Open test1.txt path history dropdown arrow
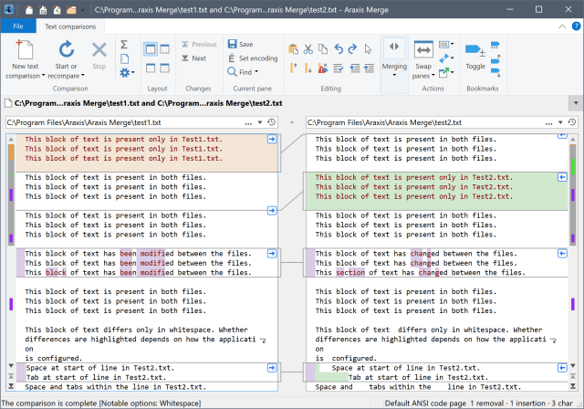The height and width of the screenshot is (409, 584). pyautogui.click(x=260, y=122)
